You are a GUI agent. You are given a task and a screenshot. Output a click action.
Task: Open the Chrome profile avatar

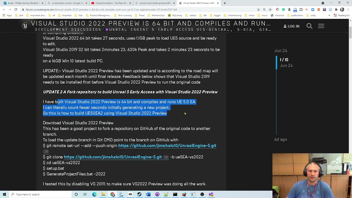pyautogui.click(x=342, y=10)
